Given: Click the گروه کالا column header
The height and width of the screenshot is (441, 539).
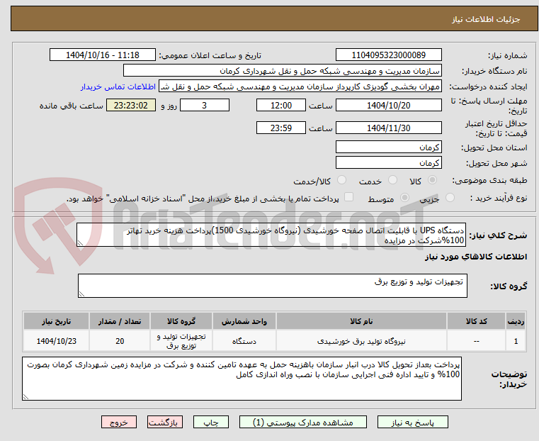Looking at the screenshot, I should tap(181, 321).
